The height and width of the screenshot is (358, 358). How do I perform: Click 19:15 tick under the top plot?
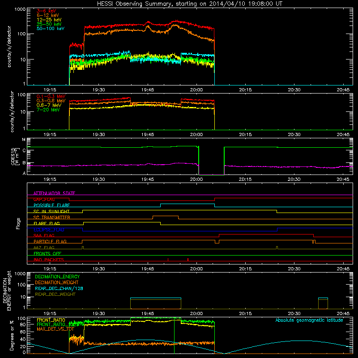50,90
